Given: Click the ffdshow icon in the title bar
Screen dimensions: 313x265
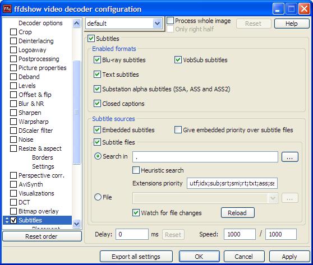Looking at the screenshot, I should pyautogui.click(x=7, y=9).
